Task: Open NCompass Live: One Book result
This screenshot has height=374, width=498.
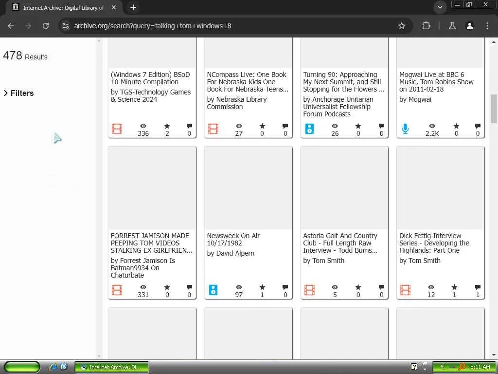Action: pos(248,82)
